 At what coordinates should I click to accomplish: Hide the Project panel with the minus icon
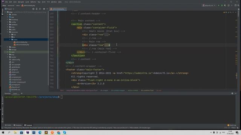tap(47, 9)
